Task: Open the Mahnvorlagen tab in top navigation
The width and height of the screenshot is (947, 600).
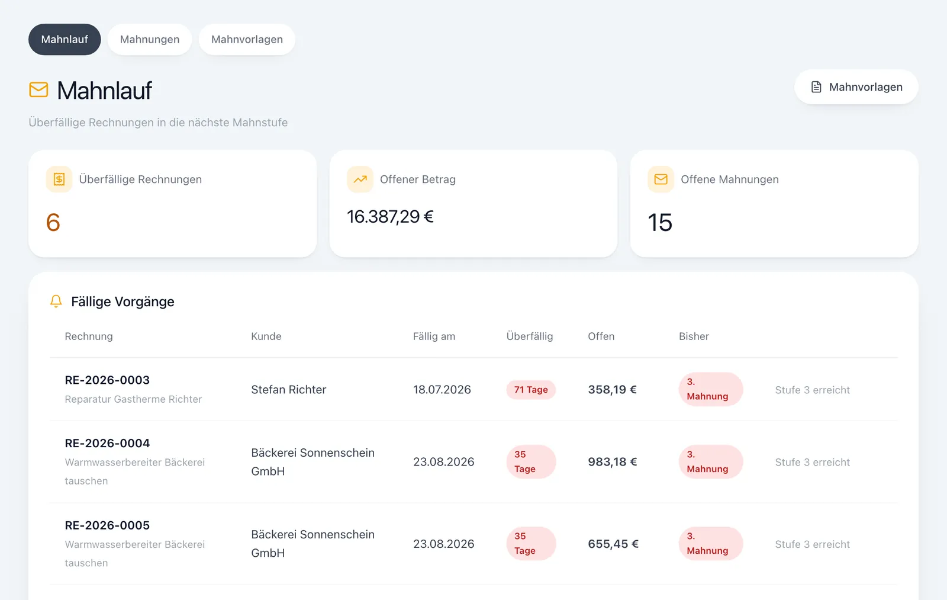Action: (x=247, y=39)
